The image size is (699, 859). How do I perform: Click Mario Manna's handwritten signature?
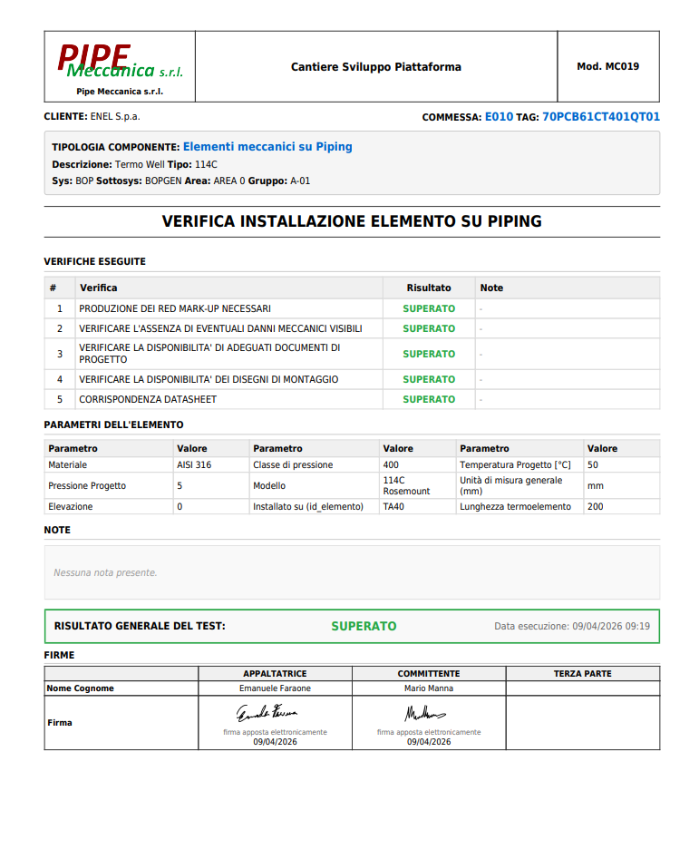(x=425, y=713)
